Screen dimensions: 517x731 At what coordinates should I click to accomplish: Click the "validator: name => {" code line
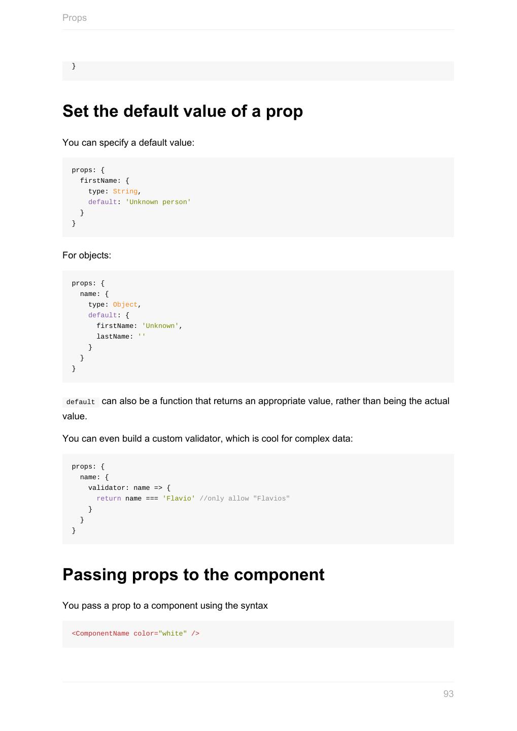coord(129,488)
